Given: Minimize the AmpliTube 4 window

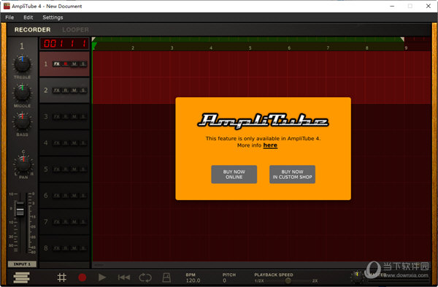Looking at the screenshot, I should (392, 6).
